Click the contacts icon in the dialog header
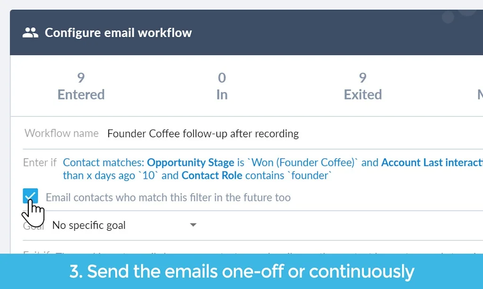Screen dimensions: 483x289 pos(29,32)
